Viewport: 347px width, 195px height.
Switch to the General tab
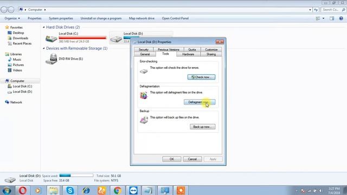coord(145,54)
